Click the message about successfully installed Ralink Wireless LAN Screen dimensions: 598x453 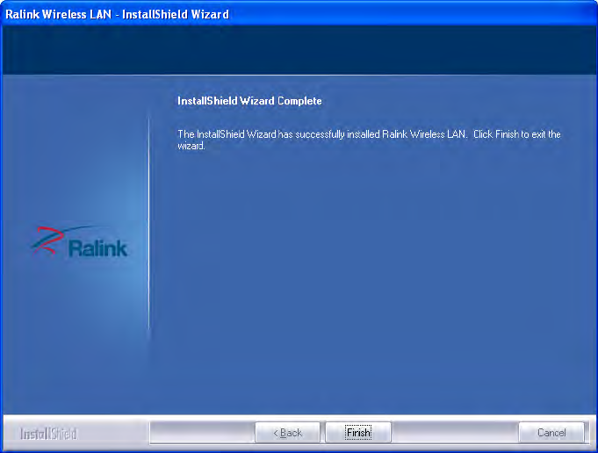(369, 140)
